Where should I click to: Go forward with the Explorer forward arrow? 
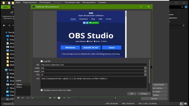point(9,25)
